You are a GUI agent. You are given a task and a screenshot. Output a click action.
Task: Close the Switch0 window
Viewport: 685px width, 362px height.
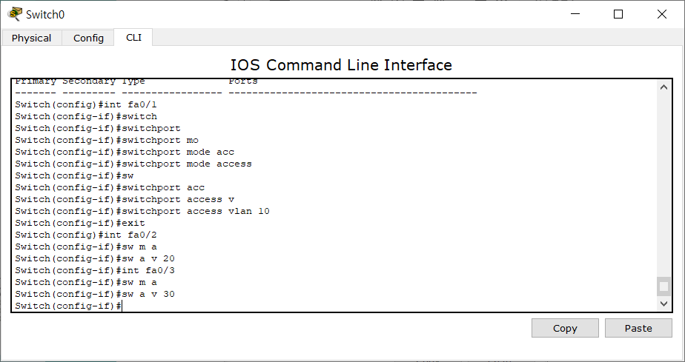(662, 14)
